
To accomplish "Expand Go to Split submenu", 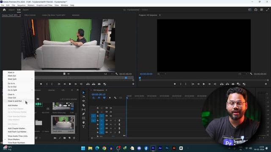I will 19,90.
